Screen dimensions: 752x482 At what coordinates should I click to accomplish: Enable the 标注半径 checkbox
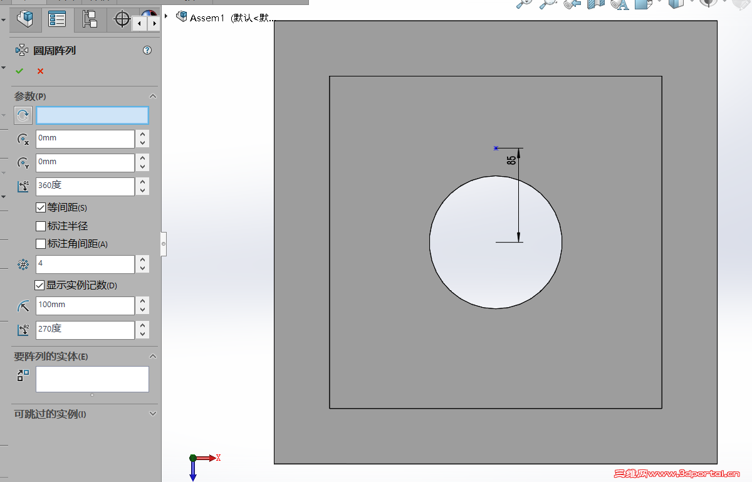click(41, 226)
